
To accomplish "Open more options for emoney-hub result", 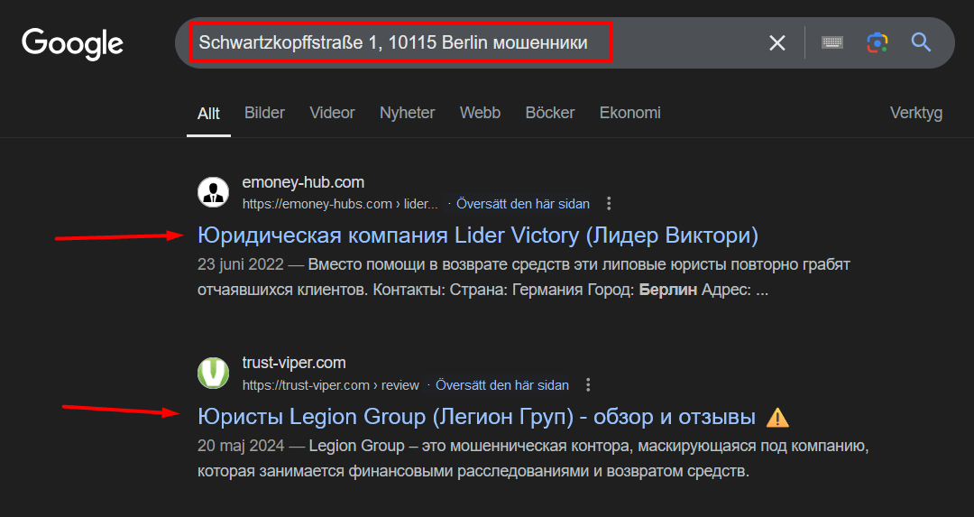I will pyautogui.click(x=610, y=203).
